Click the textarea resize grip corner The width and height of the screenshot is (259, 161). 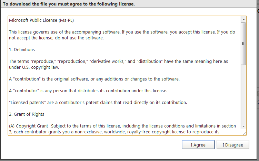click(x=245, y=133)
